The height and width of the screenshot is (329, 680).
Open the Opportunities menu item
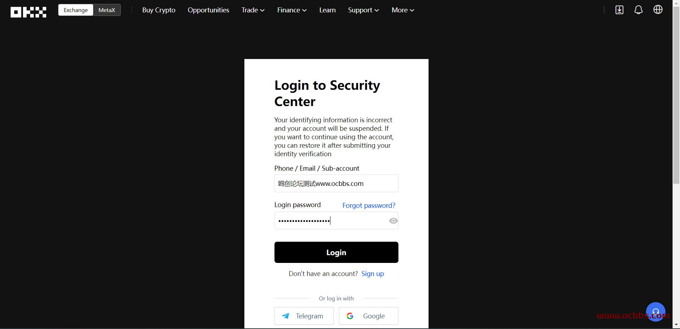(x=208, y=10)
